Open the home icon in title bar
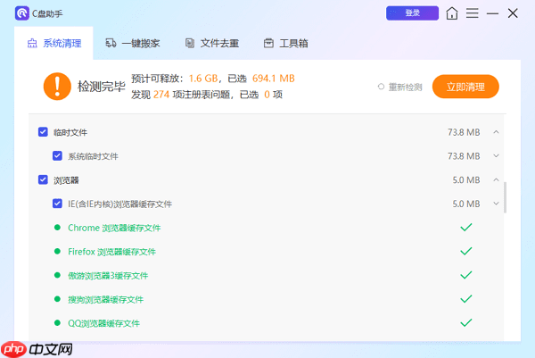535x358 pixels. pyautogui.click(x=452, y=13)
